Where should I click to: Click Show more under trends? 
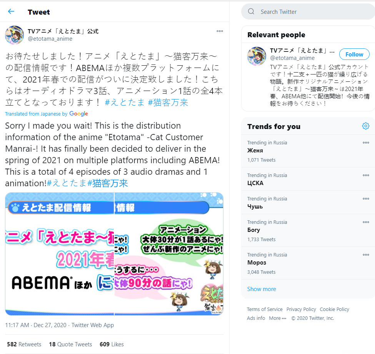tap(262, 289)
